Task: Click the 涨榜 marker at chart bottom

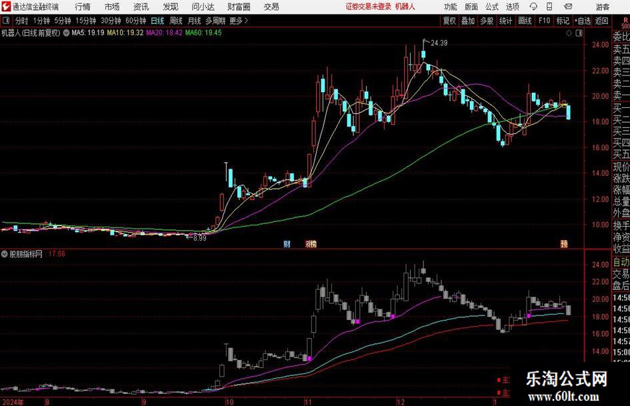Action: pyautogui.click(x=311, y=243)
